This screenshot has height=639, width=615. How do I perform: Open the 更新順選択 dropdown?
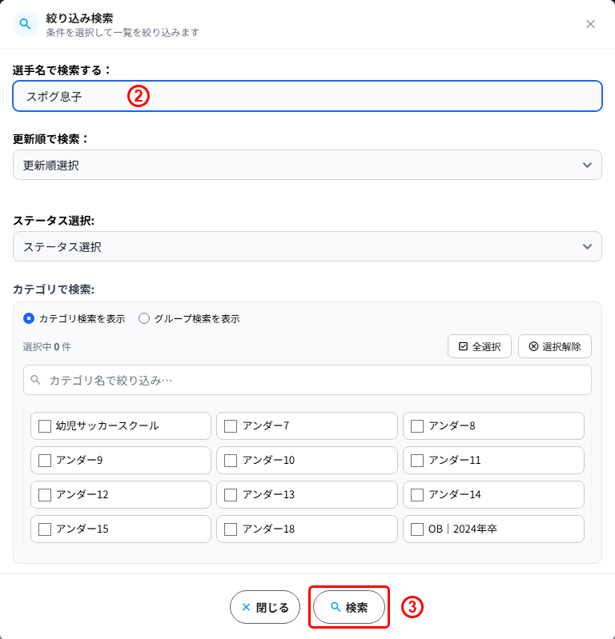coord(307,165)
